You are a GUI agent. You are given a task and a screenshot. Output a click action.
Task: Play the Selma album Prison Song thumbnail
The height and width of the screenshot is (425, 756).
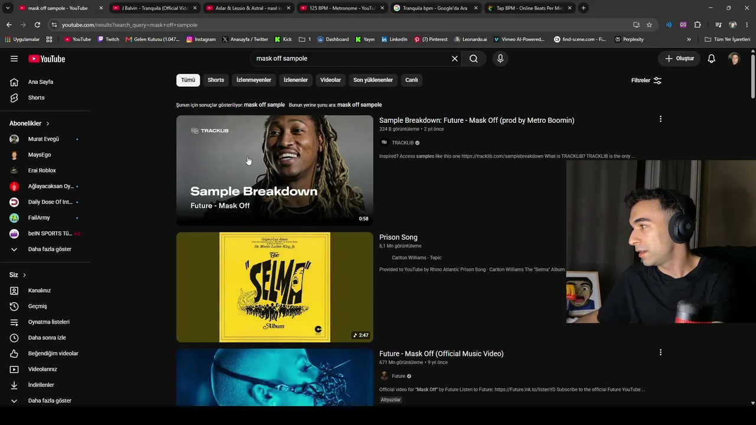coord(275,287)
